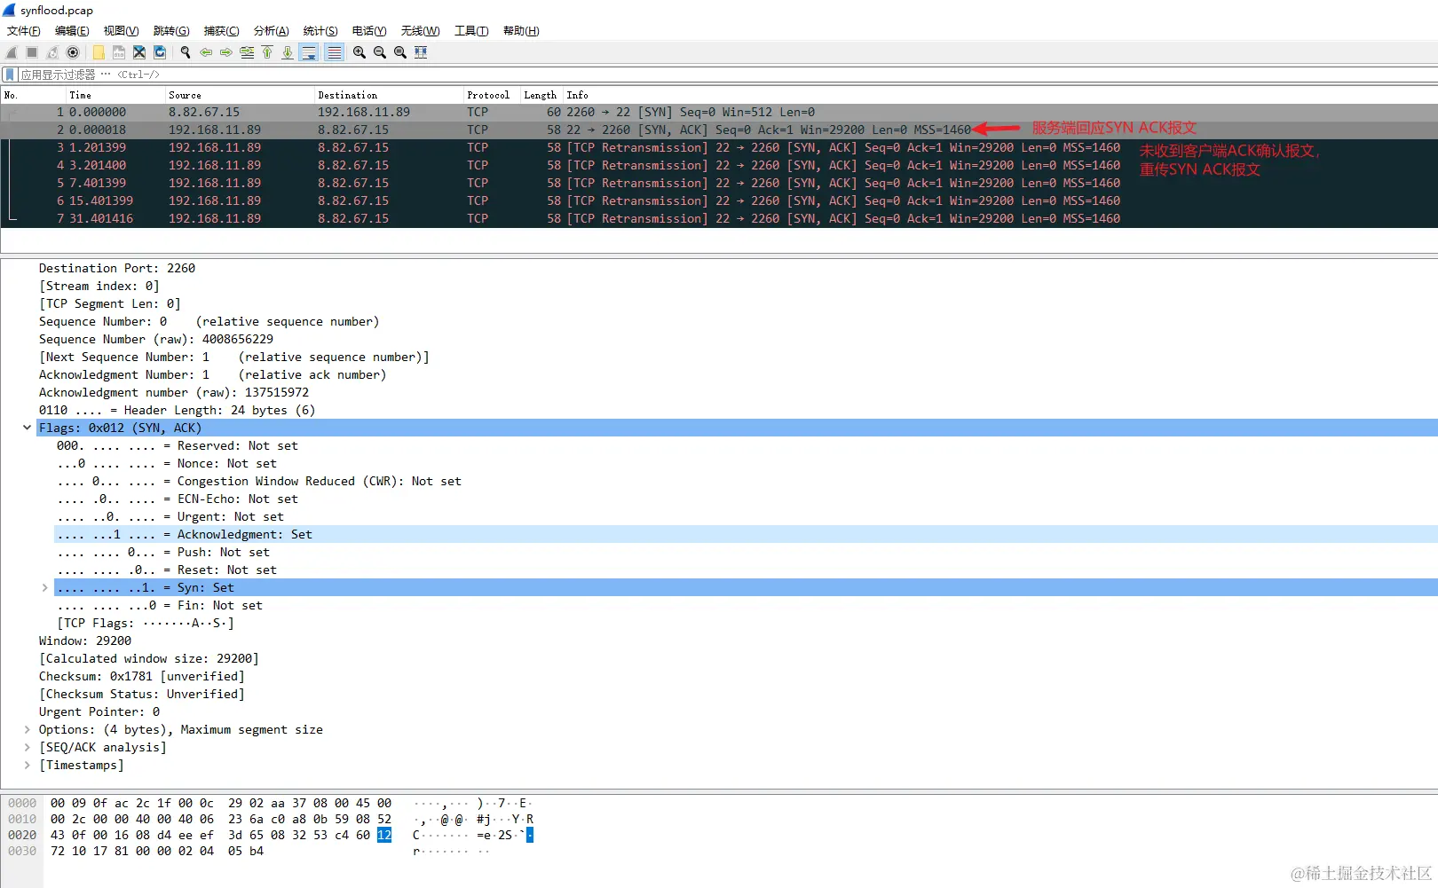Open the 统计(S) menu
Viewport: 1438px width, 888px height.
click(x=320, y=31)
